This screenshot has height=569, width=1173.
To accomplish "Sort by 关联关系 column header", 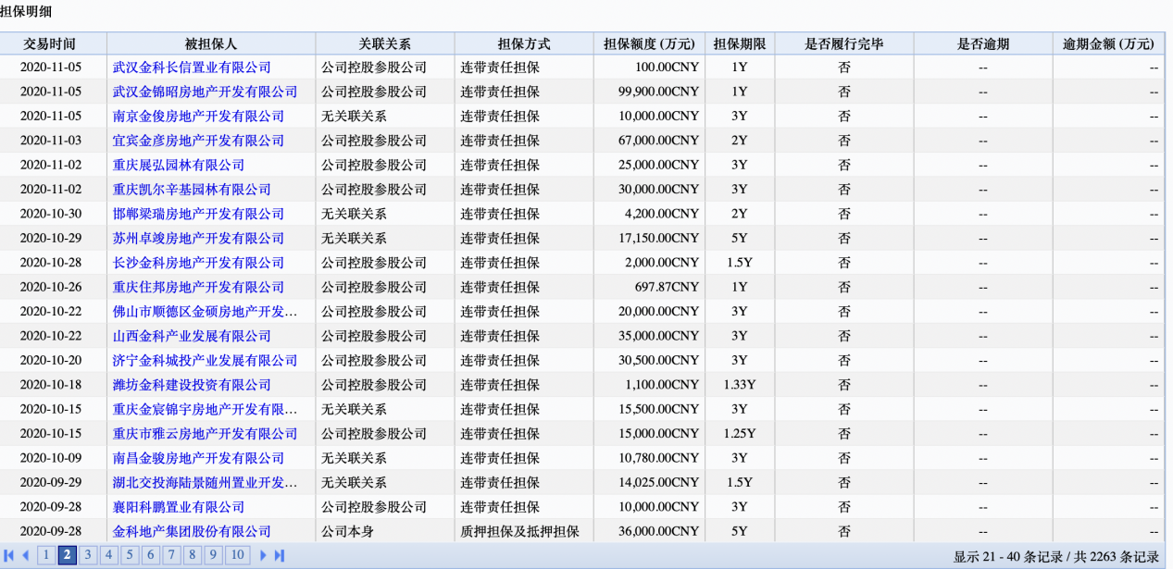I will (x=385, y=43).
